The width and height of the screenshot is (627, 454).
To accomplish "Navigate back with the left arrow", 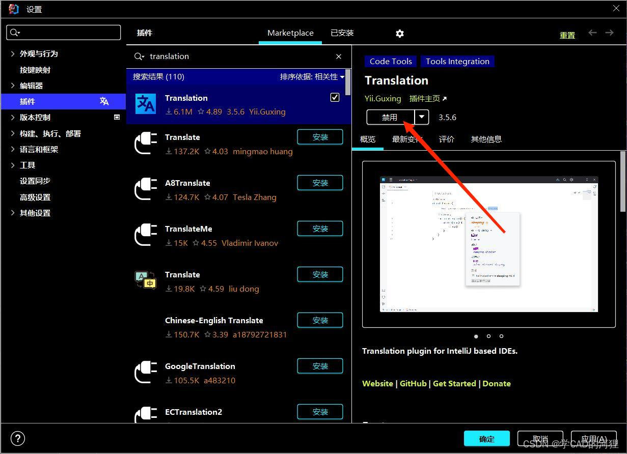I will tap(592, 33).
